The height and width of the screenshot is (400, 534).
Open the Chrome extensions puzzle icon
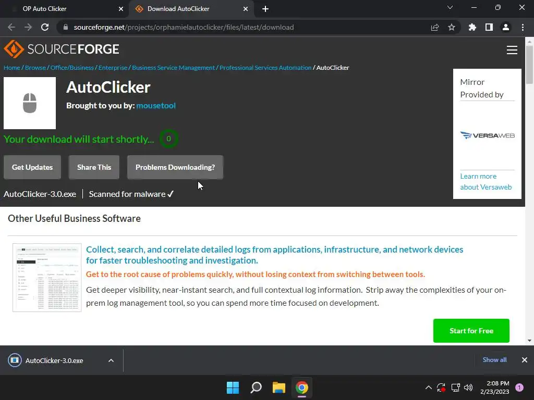(472, 27)
